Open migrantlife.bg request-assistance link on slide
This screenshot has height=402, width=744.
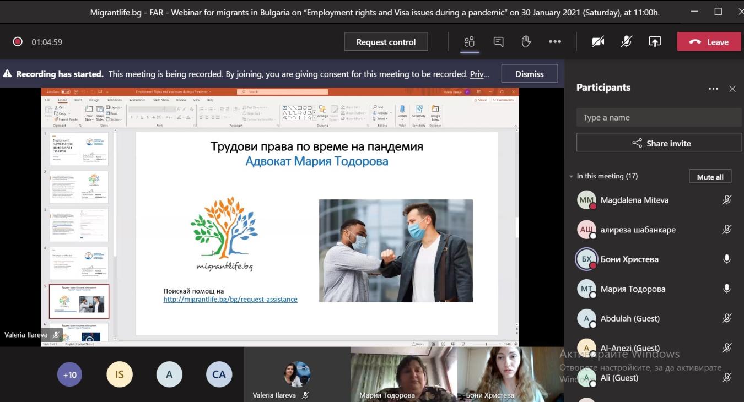[230, 300]
